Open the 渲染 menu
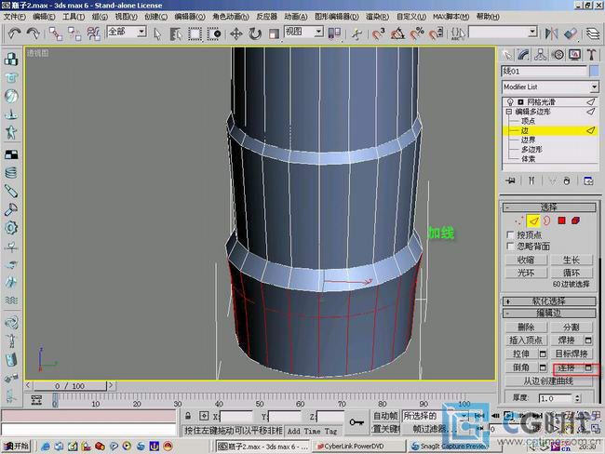This screenshot has width=605, height=454. [377, 17]
